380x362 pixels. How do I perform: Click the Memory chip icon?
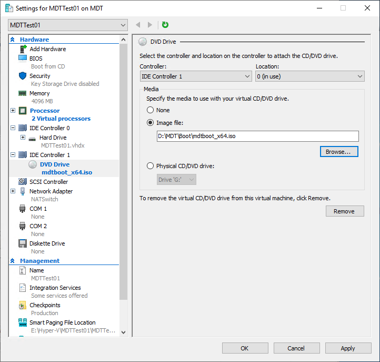pyautogui.click(x=23, y=93)
